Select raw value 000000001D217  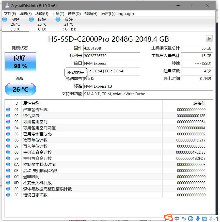(x=191, y=140)
